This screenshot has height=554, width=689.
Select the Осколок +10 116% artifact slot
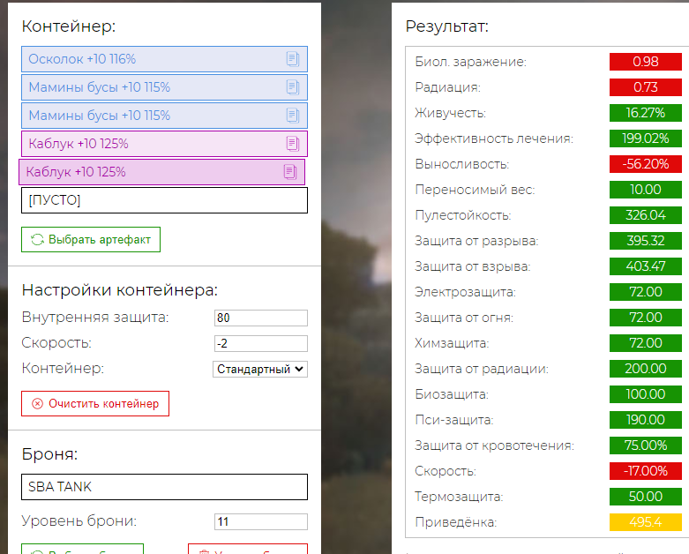point(150,59)
